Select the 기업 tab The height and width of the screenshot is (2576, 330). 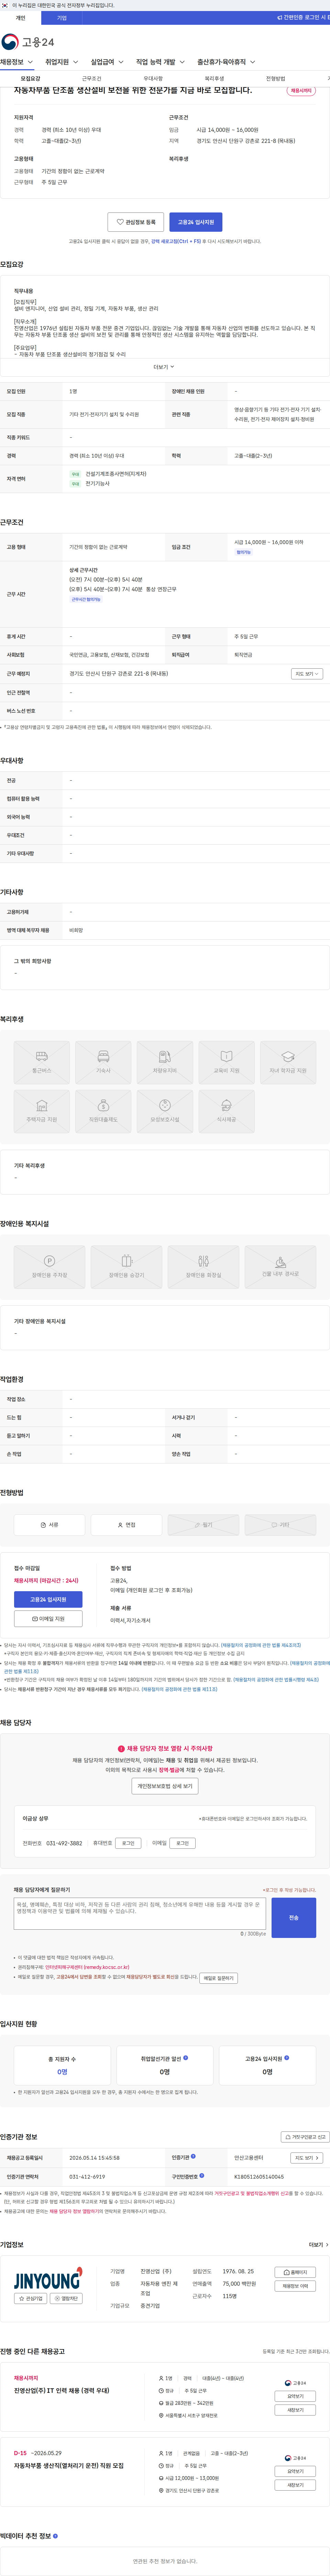[62, 18]
